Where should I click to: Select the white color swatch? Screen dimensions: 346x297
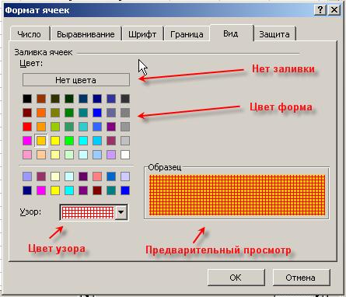pyautogui.click(x=125, y=155)
